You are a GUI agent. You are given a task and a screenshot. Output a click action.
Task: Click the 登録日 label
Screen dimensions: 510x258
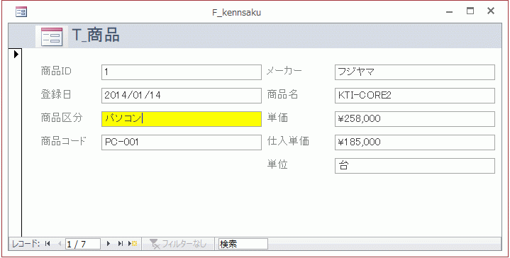tap(56, 94)
